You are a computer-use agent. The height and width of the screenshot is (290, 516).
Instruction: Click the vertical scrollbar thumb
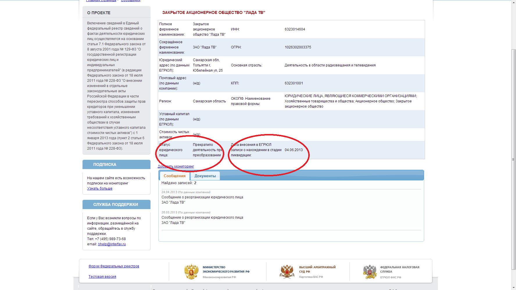(514, 159)
